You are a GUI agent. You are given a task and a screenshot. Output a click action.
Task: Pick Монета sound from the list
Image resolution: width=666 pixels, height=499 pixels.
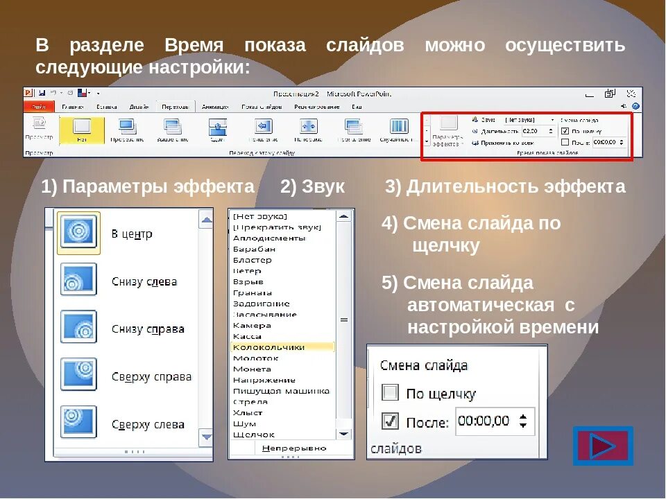(x=282, y=369)
